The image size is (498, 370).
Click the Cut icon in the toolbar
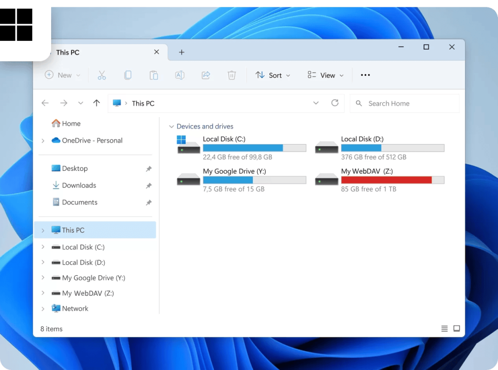coord(102,75)
